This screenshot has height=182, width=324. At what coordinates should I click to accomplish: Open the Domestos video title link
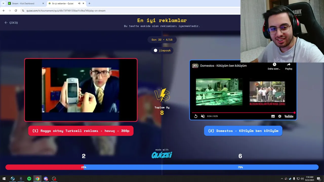[x=223, y=66]
